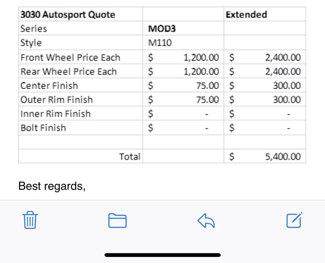The image size is (325, 263).
Task: Tap Front Wheel Price Each label
Action: [70, 57]
